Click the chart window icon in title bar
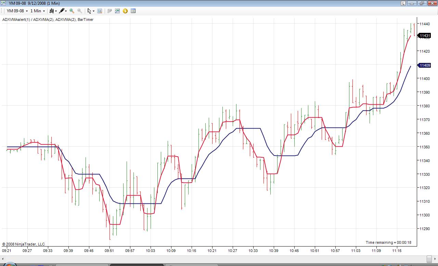Screen dimensions: 438x266 tap(3, 3)
